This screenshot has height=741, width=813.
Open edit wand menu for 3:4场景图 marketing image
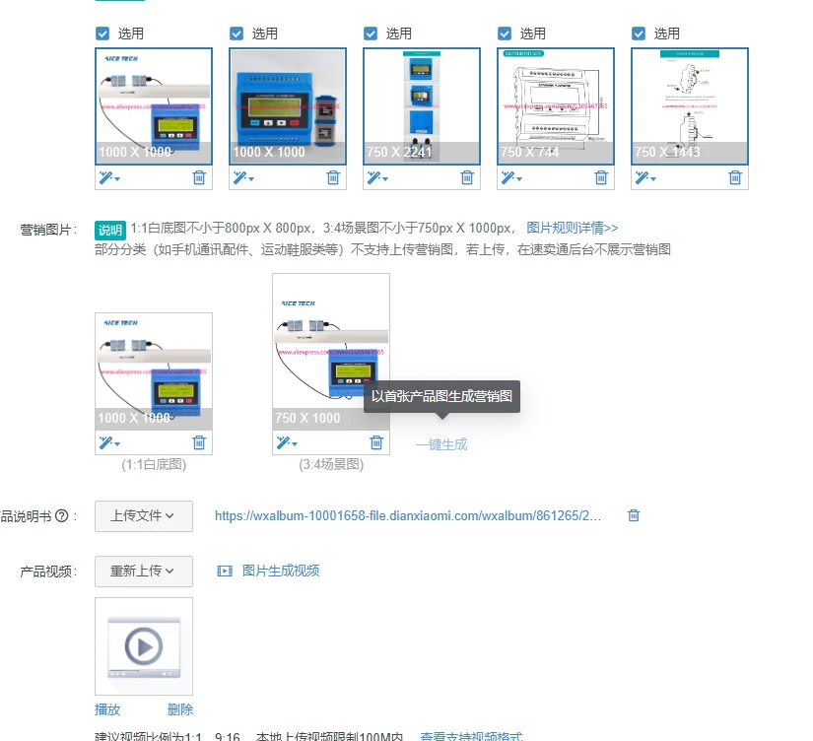[287, 442]
